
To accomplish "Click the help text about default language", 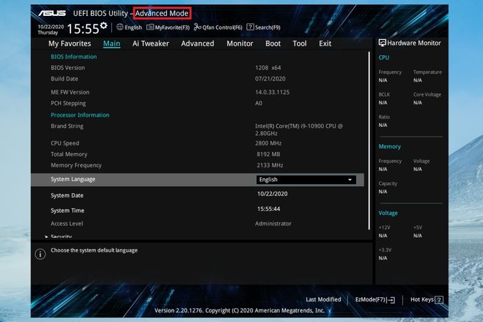I will coord(94,250).
